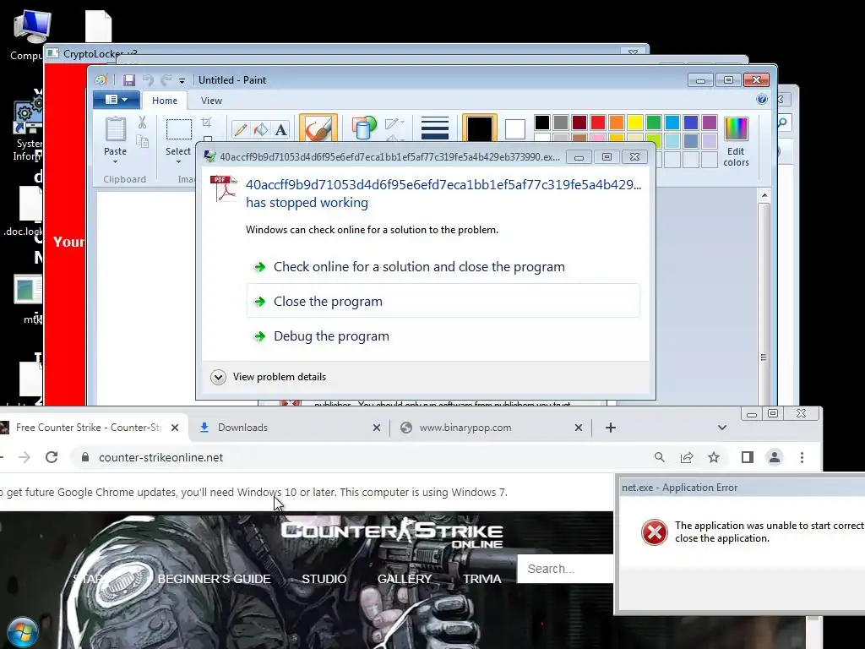This screenshot has width=865, height=649.
Task: Select Color 2 white swatch in Paint
Action: pos(514,129)
